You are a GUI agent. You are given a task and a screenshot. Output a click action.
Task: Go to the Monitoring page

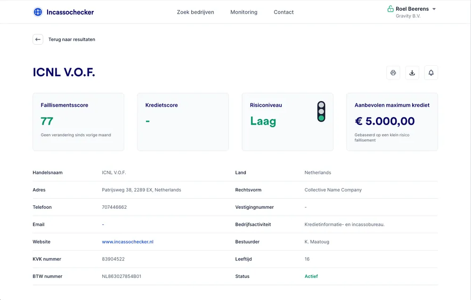(244, 12)
